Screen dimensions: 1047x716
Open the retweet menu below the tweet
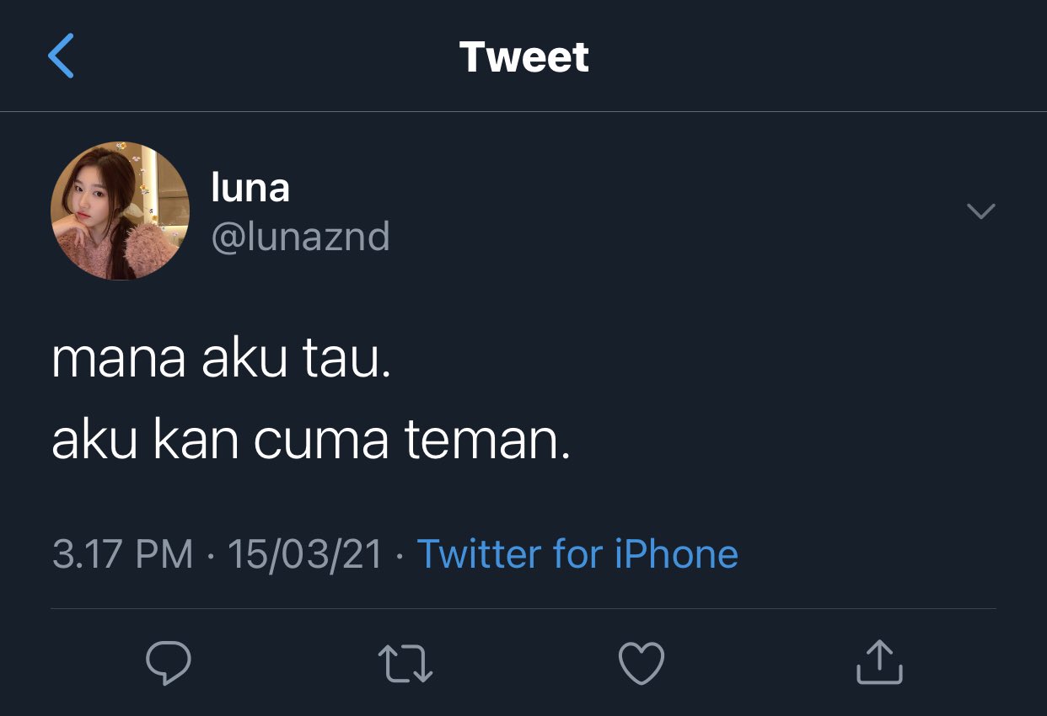[x=405, y=663]
